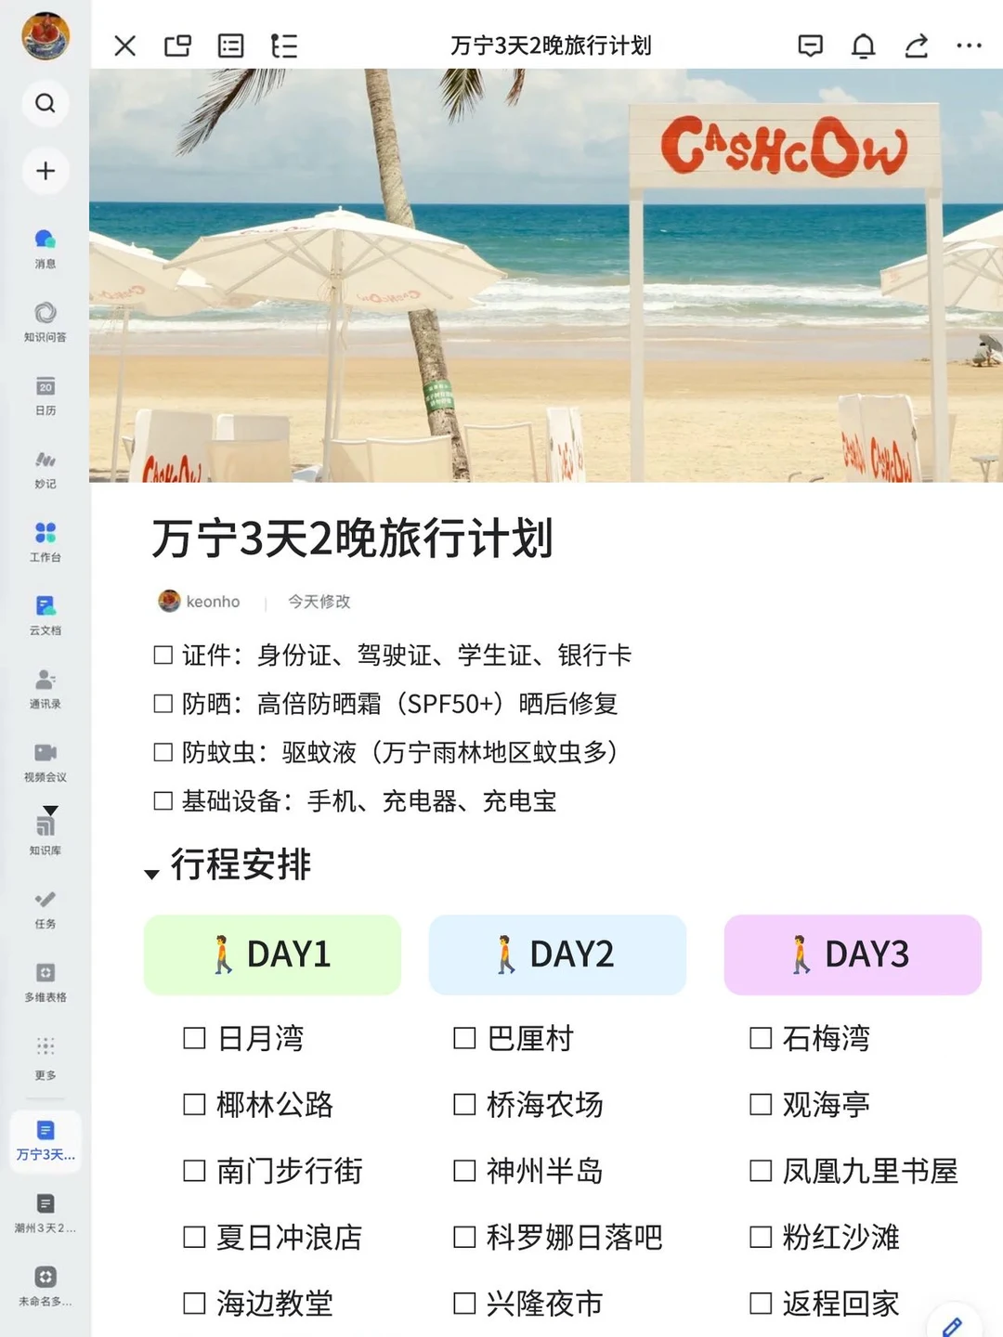Select 妙记 (Minutes) in the sidebar
Viewport: 1003px width, 1337px height.
pos(45,467)
